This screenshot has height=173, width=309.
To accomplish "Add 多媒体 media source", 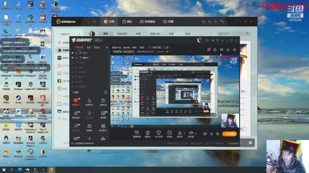I will (170, 134).
